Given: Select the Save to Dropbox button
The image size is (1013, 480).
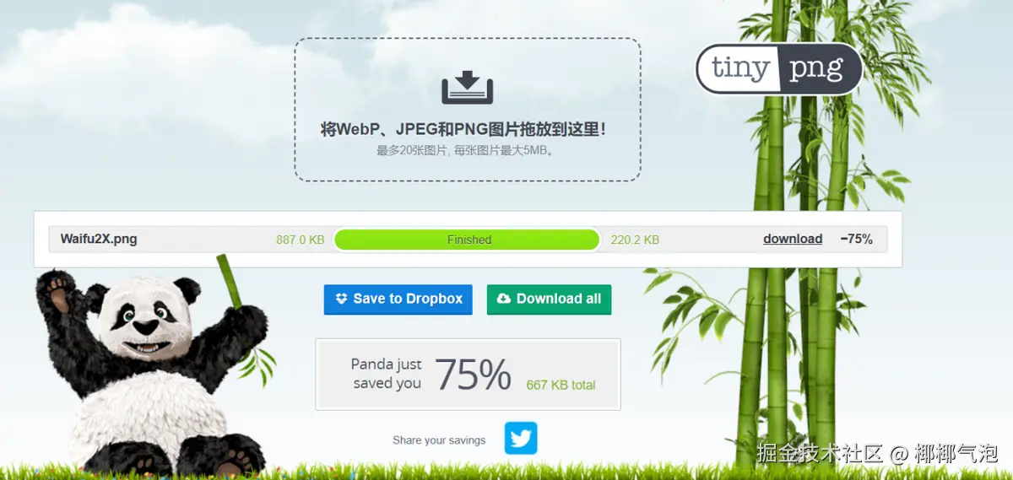Looking at the screenshot, I should [x=398, y=299].
